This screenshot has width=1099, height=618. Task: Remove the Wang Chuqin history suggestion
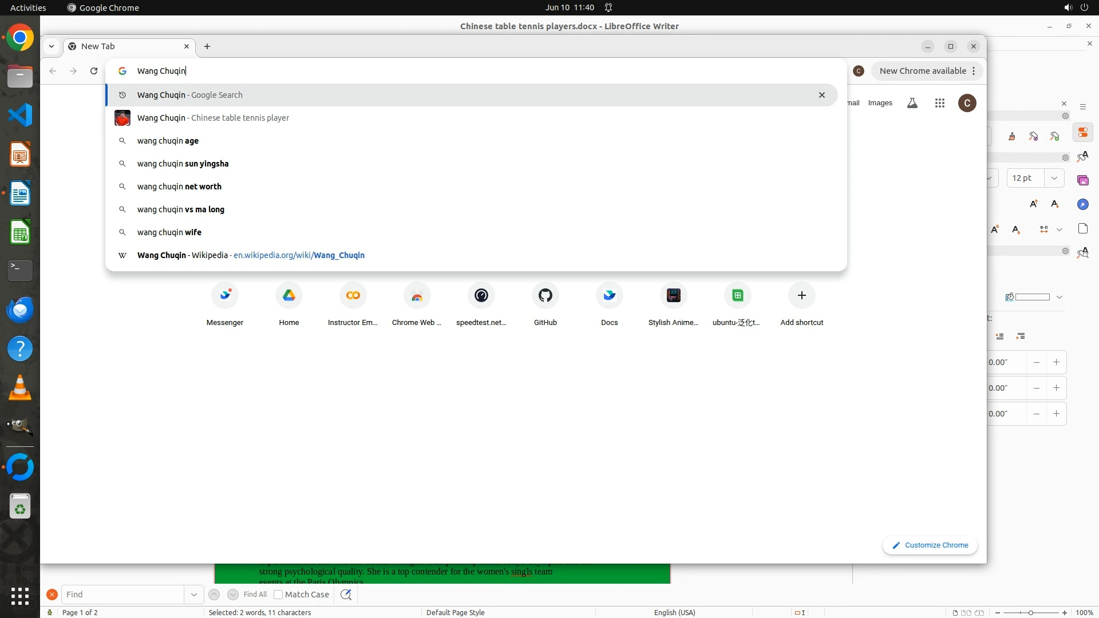821,95
